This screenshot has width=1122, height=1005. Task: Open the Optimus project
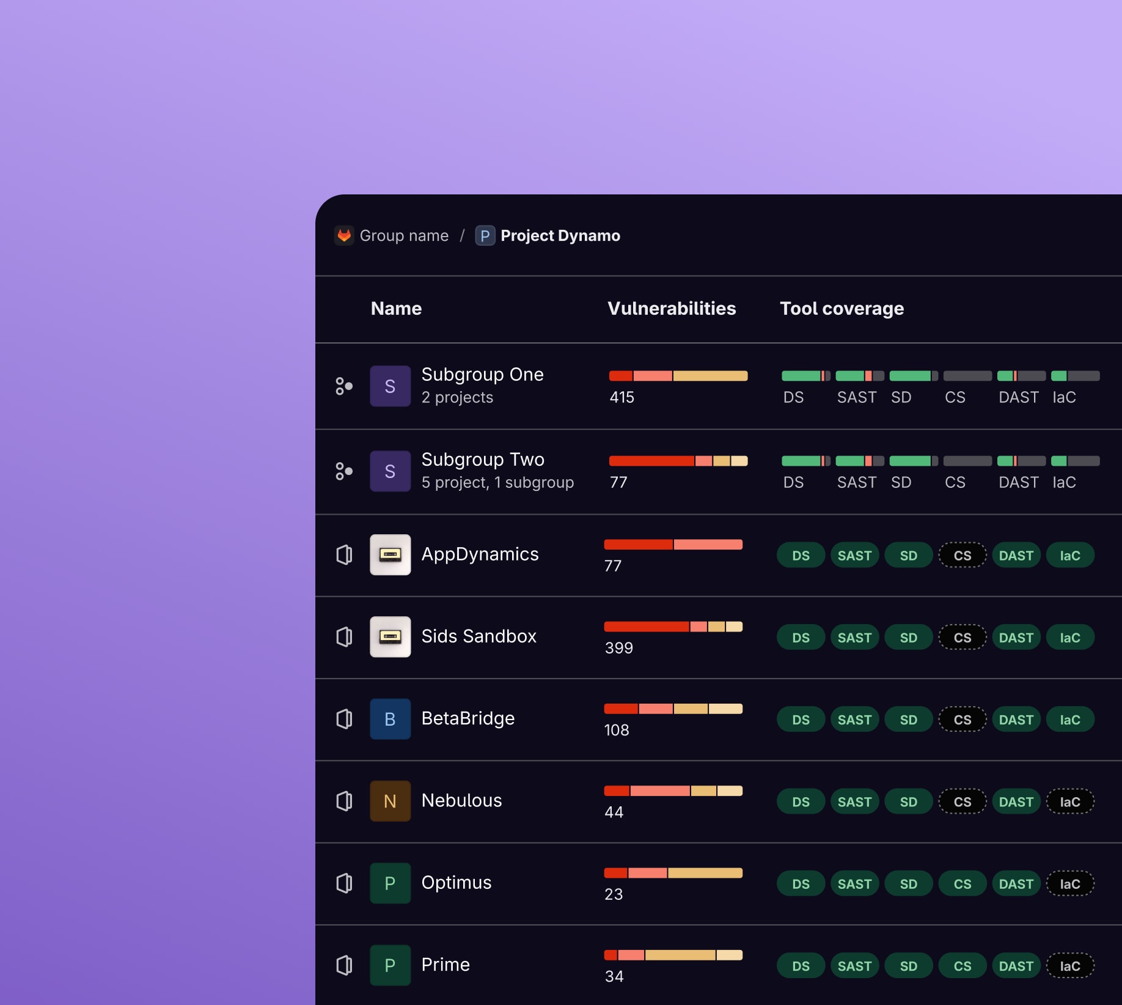(456, 883)
